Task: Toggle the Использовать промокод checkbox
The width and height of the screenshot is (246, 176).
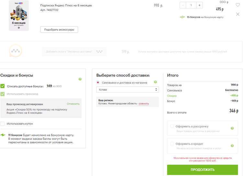Action: point(3,94)
